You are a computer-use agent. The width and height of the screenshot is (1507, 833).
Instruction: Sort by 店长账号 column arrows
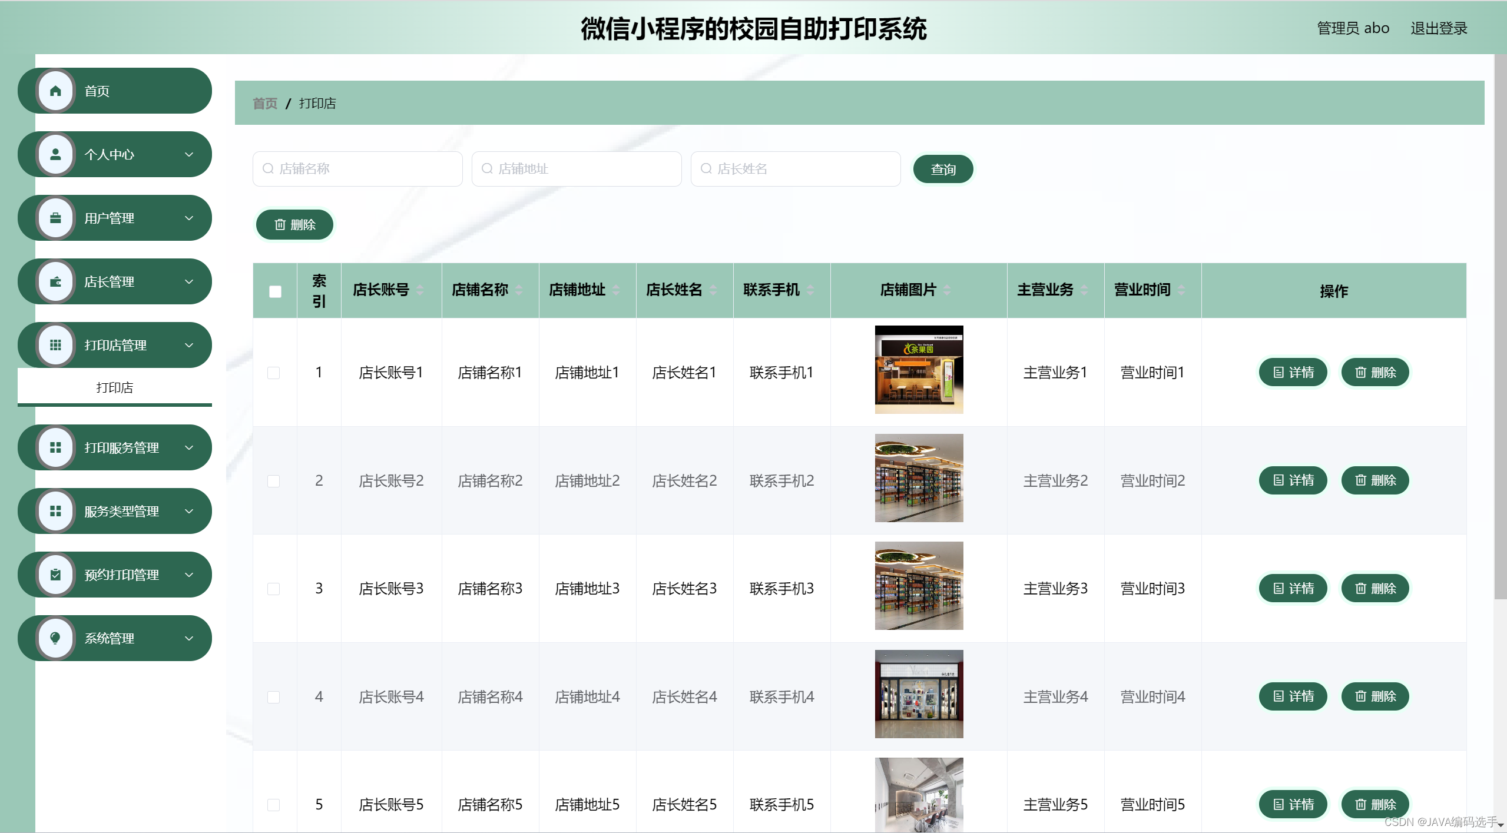(x=420, y=290)
